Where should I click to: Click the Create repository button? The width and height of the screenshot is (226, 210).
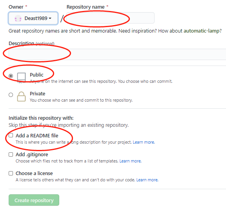click(34, 200)
